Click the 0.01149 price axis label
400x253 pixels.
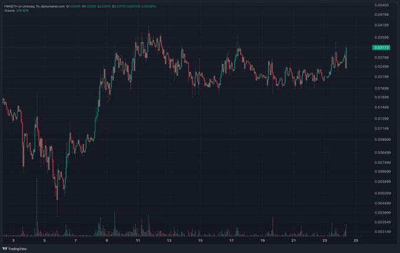click(382, 128)
